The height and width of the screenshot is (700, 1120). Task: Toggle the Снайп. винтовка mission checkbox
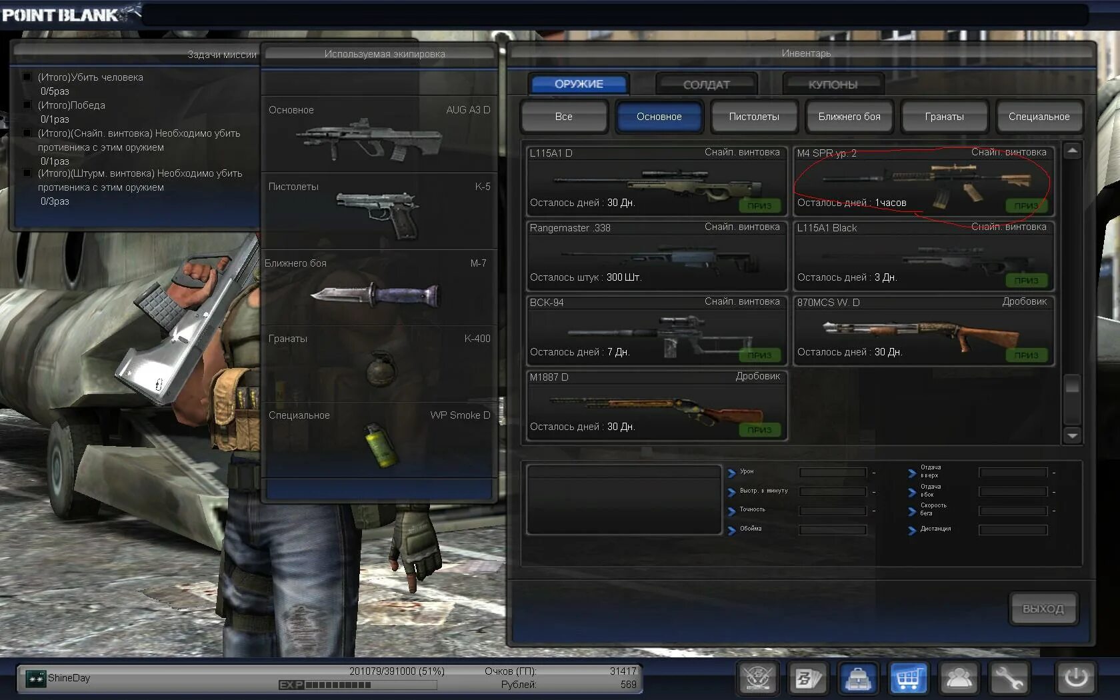(x=27, y=133)
